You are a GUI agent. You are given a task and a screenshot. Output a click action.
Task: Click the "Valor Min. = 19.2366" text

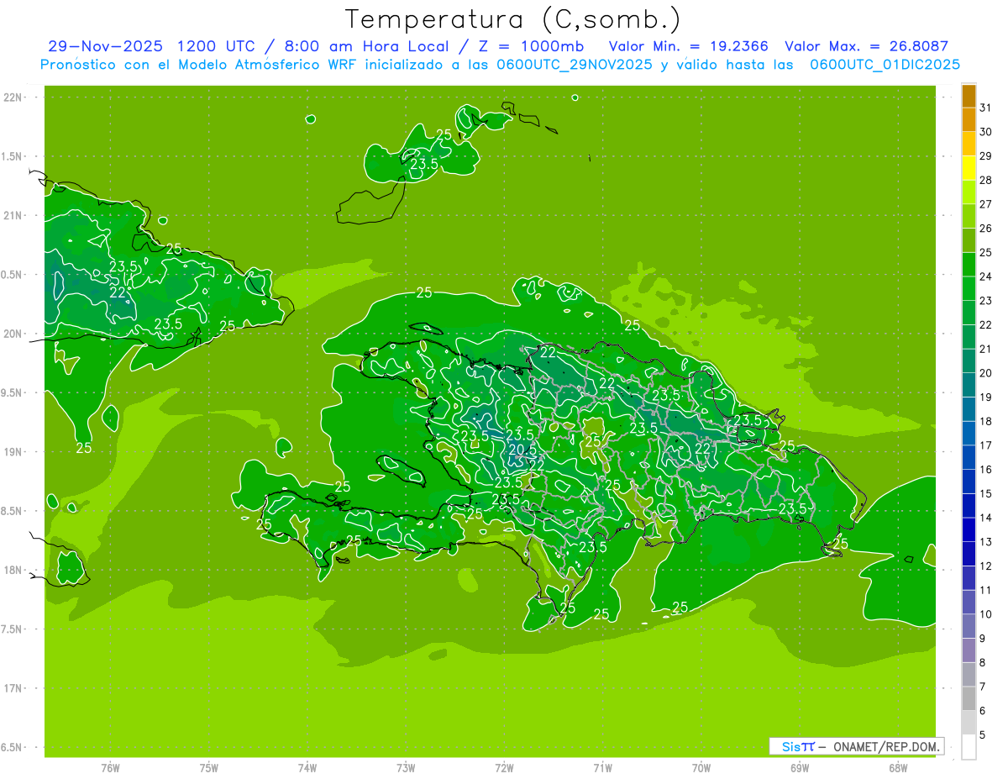(x=688, y=46)
